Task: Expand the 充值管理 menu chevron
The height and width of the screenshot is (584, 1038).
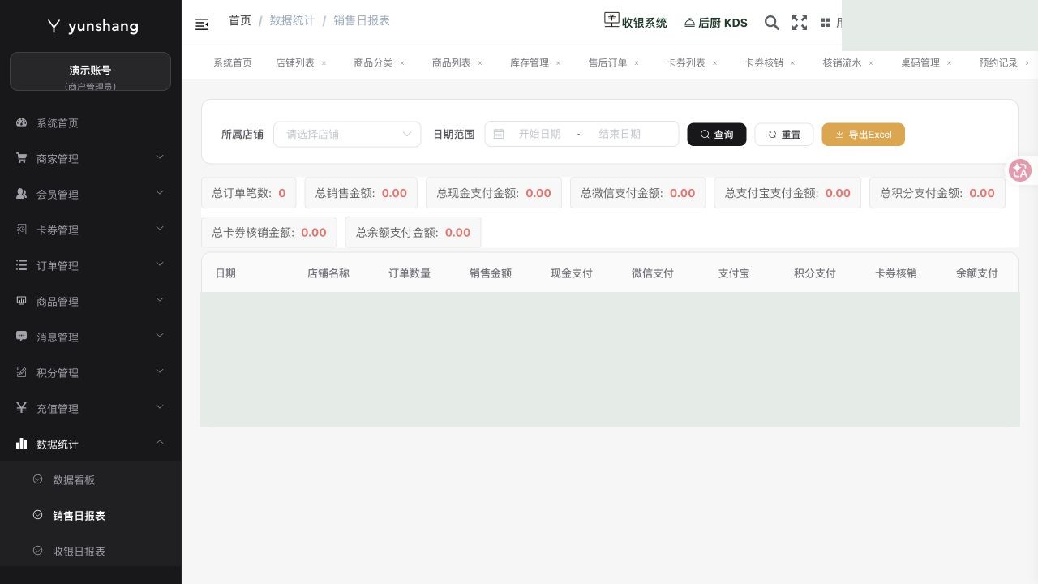Action: click(x=160, y=406)
